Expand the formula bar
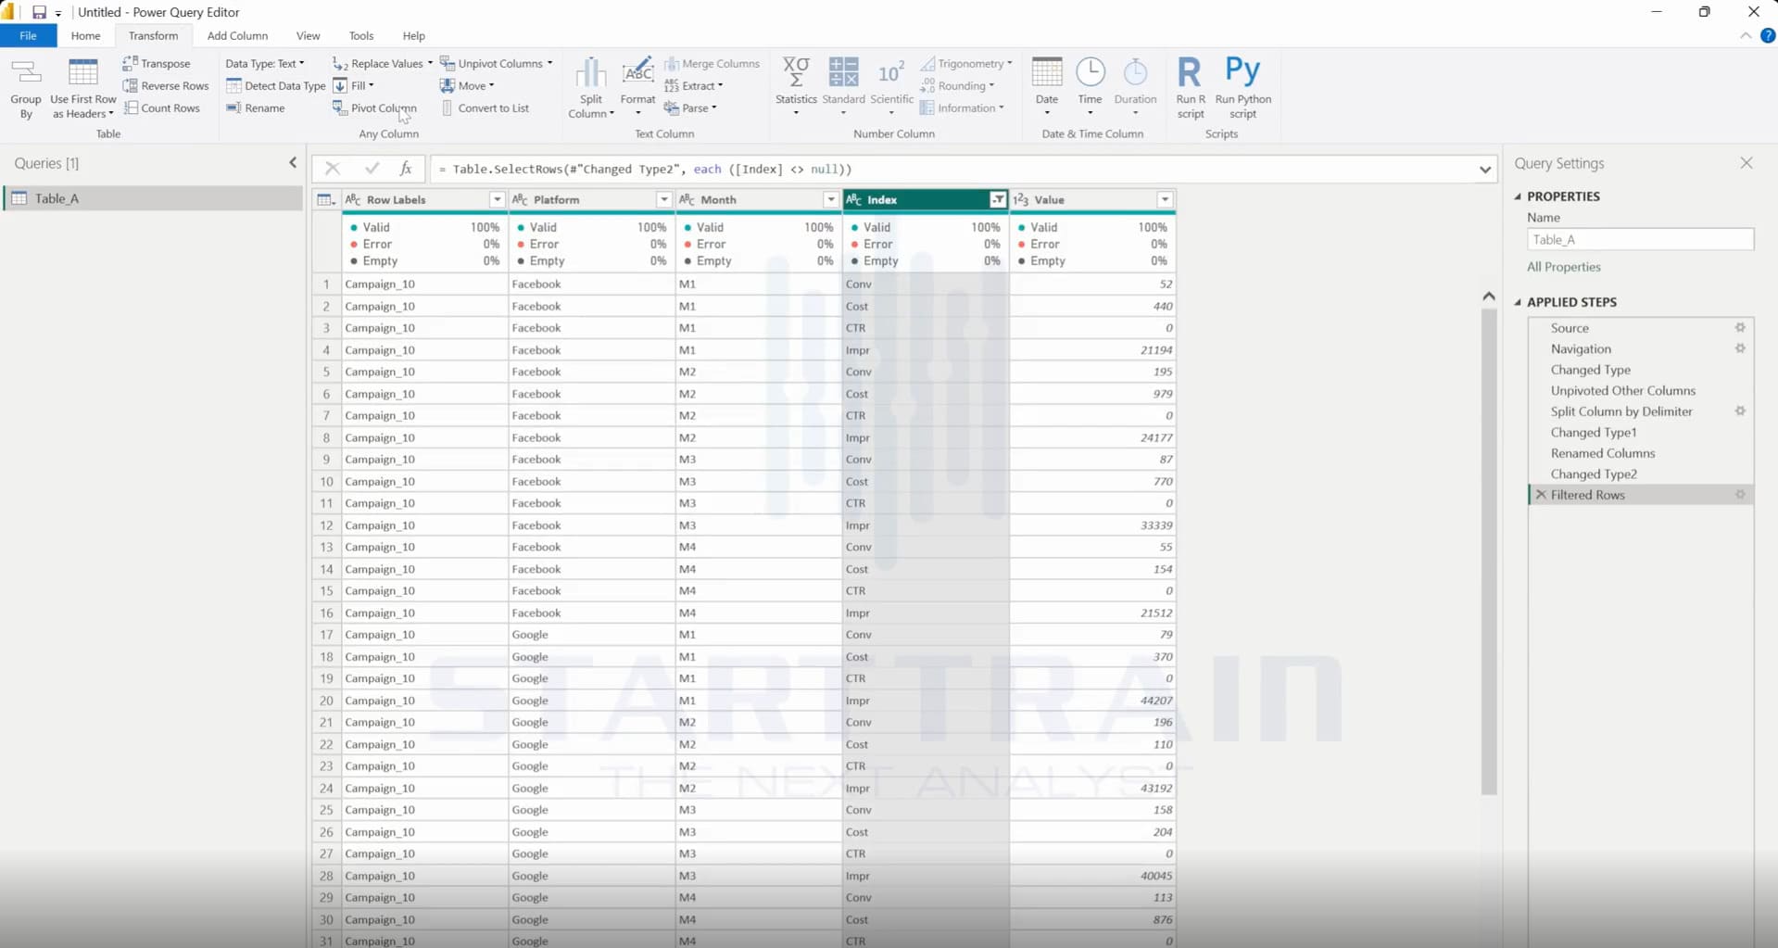 [x=1485, y=170]
